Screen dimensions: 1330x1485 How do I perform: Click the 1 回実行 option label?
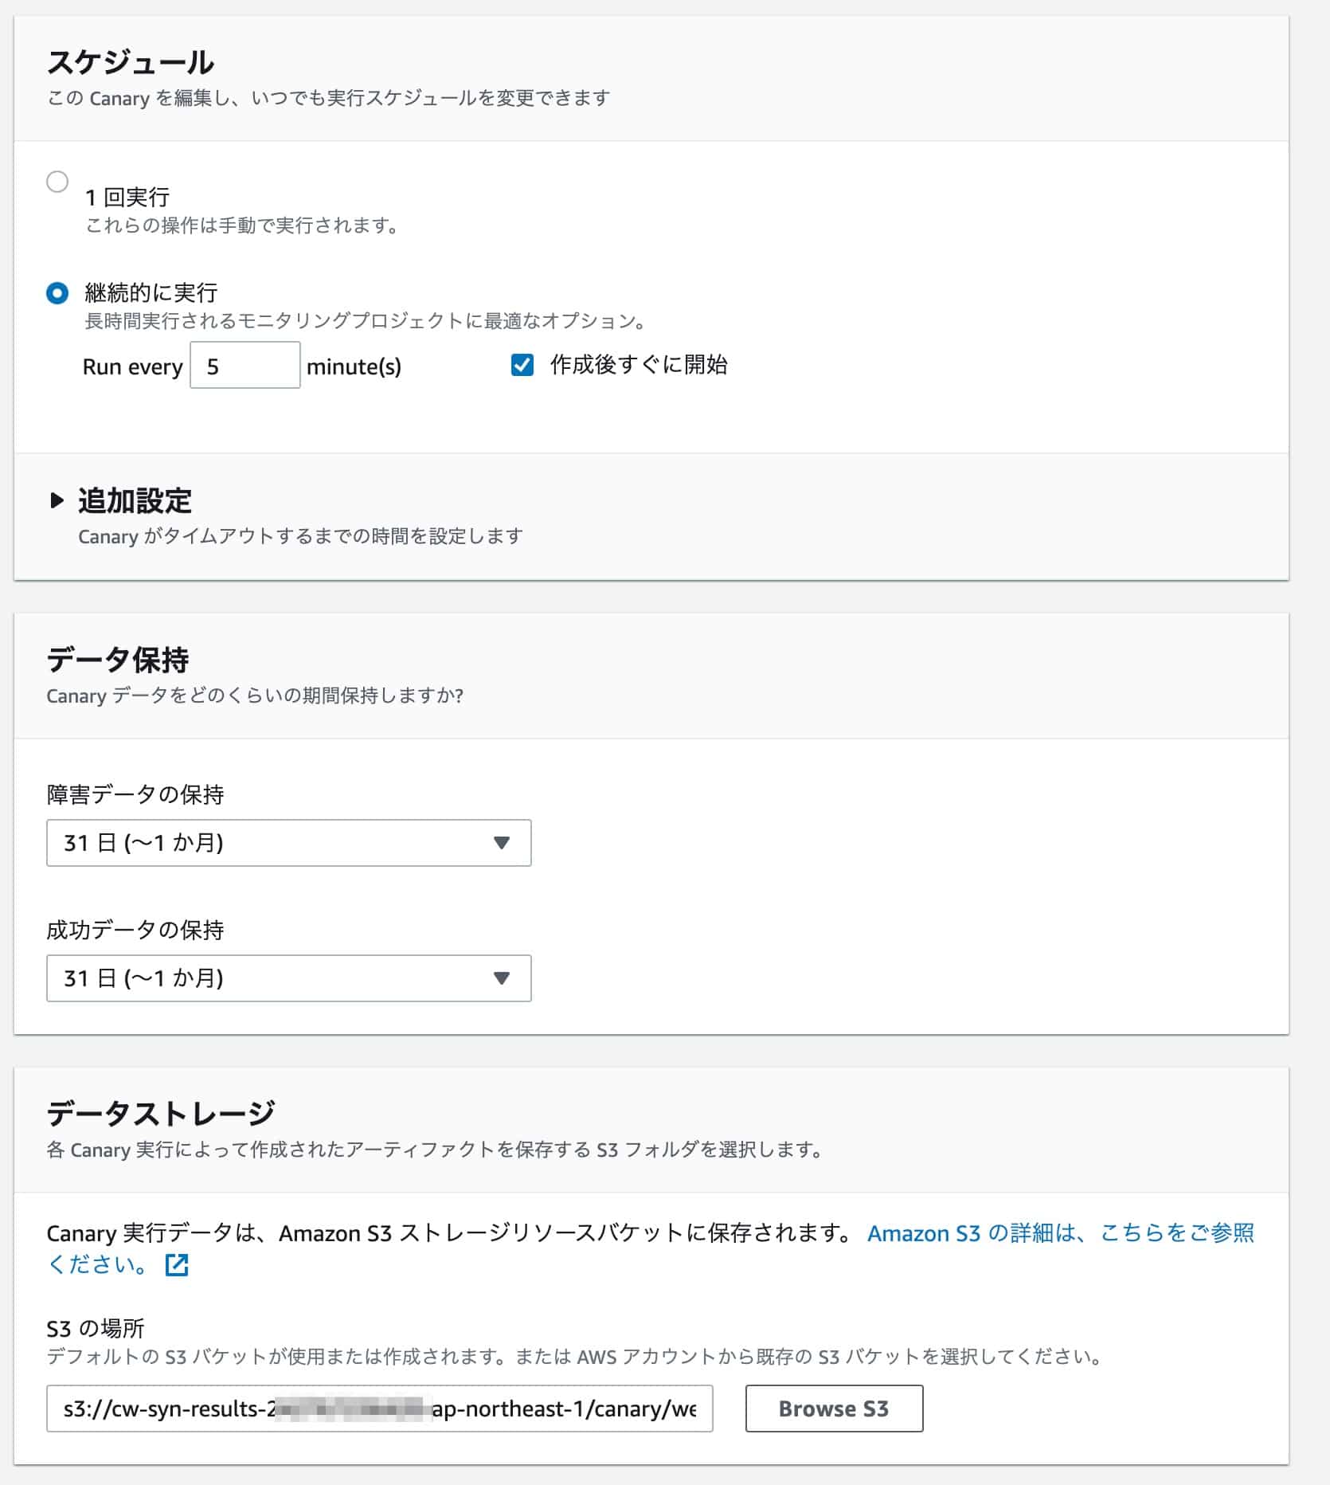127,197
